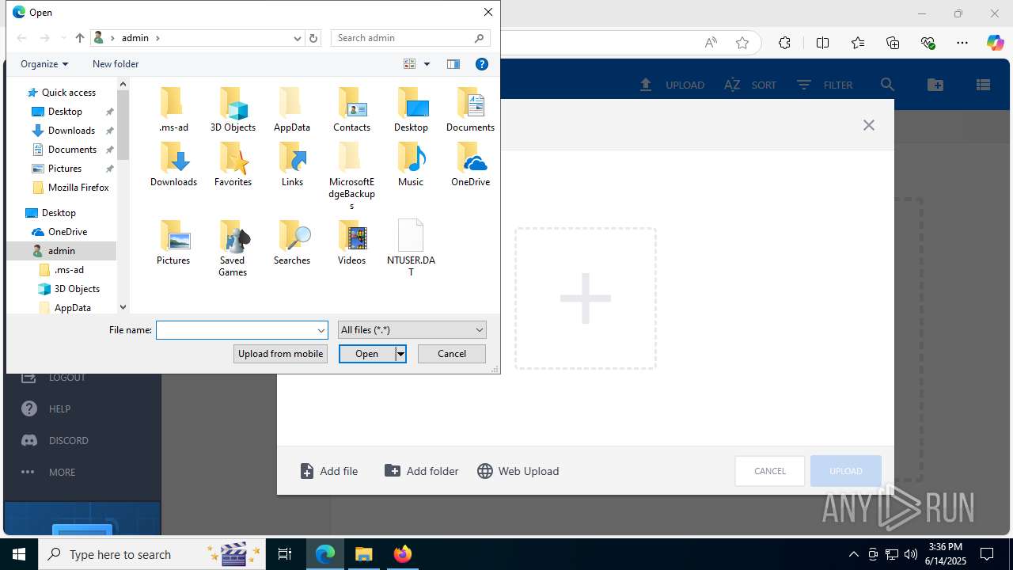Click the Back navigation arrow in the Open dialog
This screenshot has width=1013, height=570.
[x=22, y=38]
